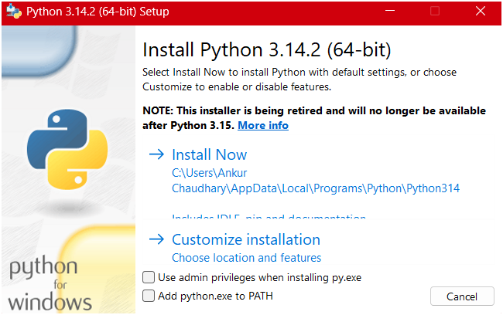Click the Customize installation arrow icon
This screenshot has width=503, height=315.
(157, 239)
